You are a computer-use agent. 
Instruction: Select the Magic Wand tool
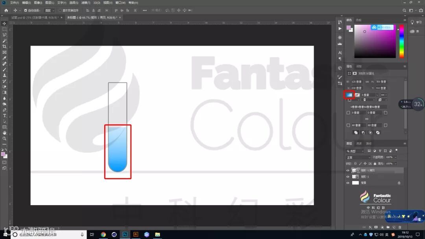tap(4, 40)
